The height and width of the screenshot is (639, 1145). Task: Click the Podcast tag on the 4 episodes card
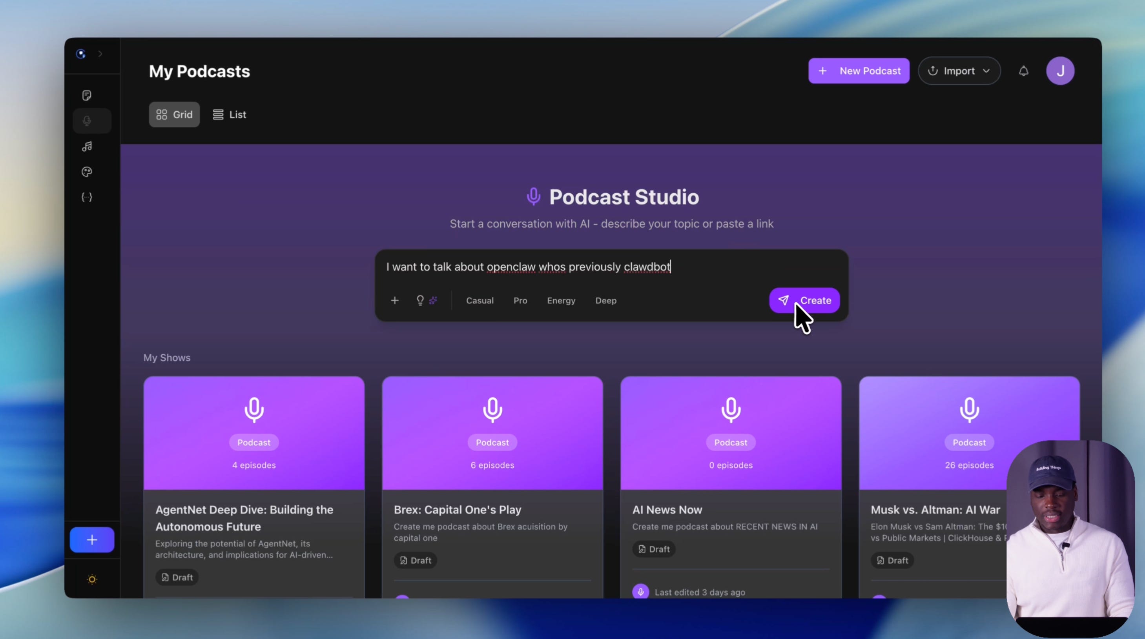[x=254, y=442]
